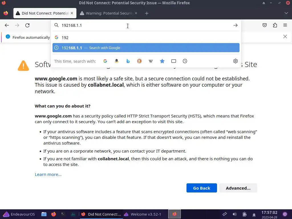292x219 pixels.
Task: Open the notifications bell tray icon
Action: [254, 214]
